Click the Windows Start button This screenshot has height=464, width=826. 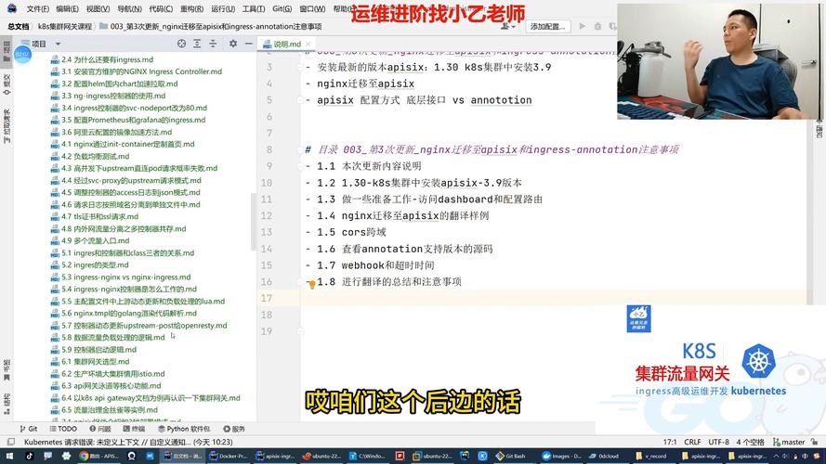point(9,456)
